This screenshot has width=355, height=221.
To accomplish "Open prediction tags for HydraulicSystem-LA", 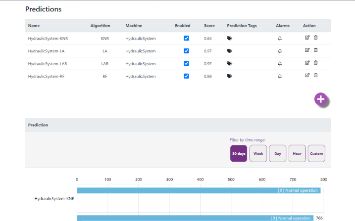I will coord(229,50).
